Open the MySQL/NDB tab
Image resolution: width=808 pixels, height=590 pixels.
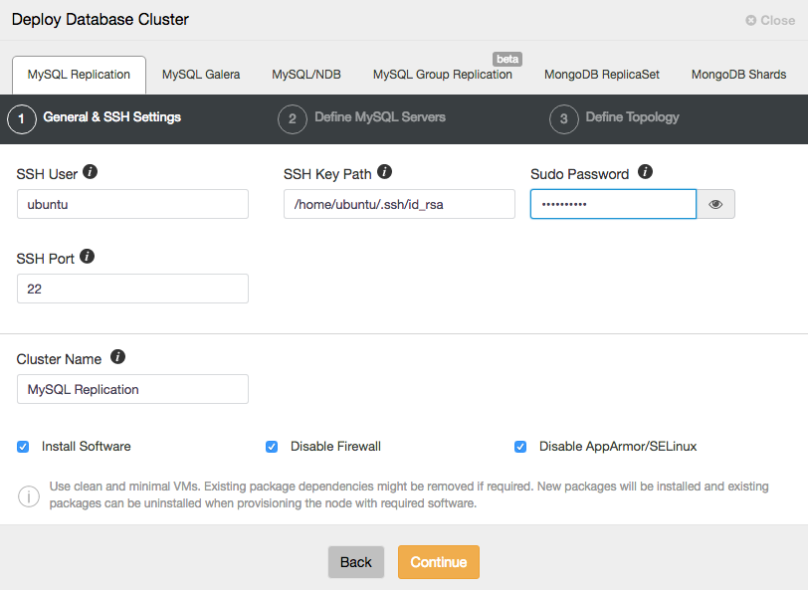click(306, 75)
